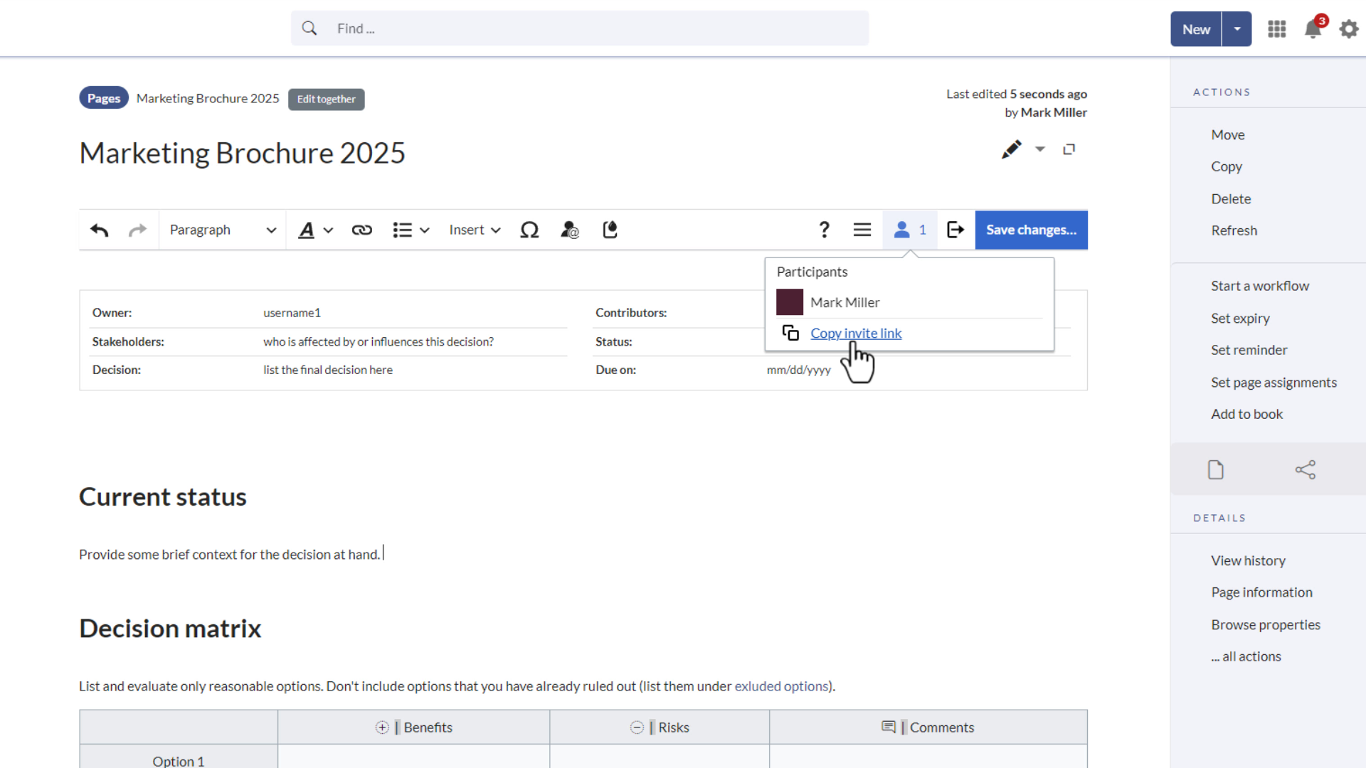Expand the edit mode dropdown arrow

[1040, 149]
